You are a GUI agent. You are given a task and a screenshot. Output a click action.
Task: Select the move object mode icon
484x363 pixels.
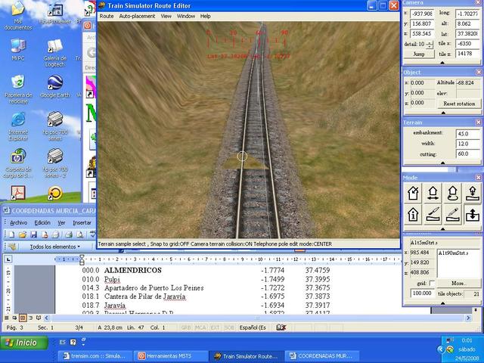click(x=433, y=194)
